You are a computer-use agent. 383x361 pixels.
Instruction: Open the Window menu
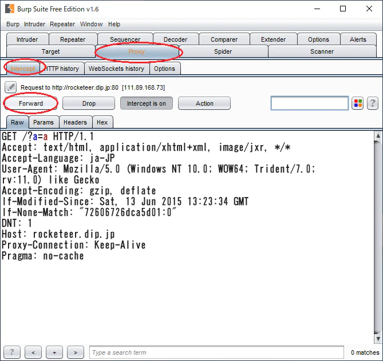91,24
